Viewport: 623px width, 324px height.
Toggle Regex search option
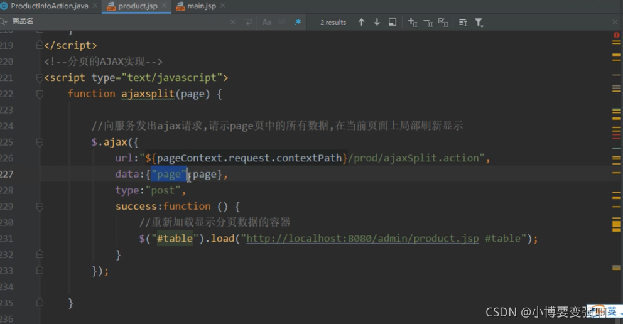tap(298, 22)
